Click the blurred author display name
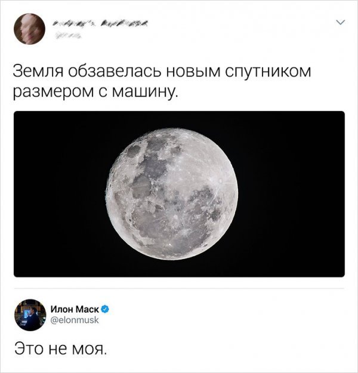 100,23
